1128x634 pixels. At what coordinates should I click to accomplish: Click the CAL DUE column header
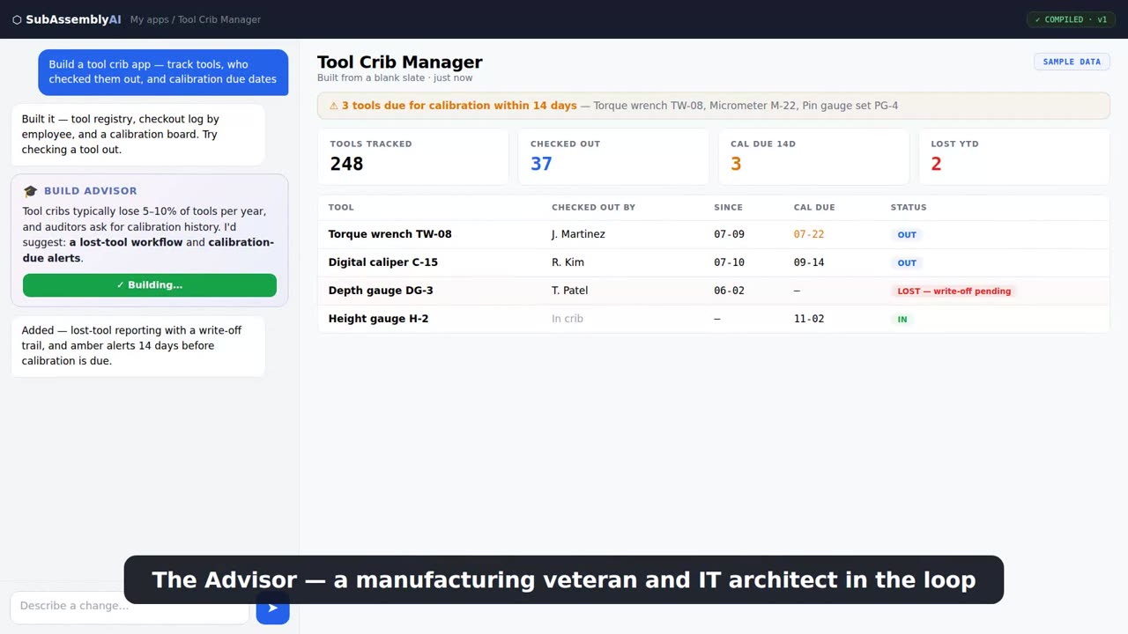pyautogui.click(x=814, y=208)
